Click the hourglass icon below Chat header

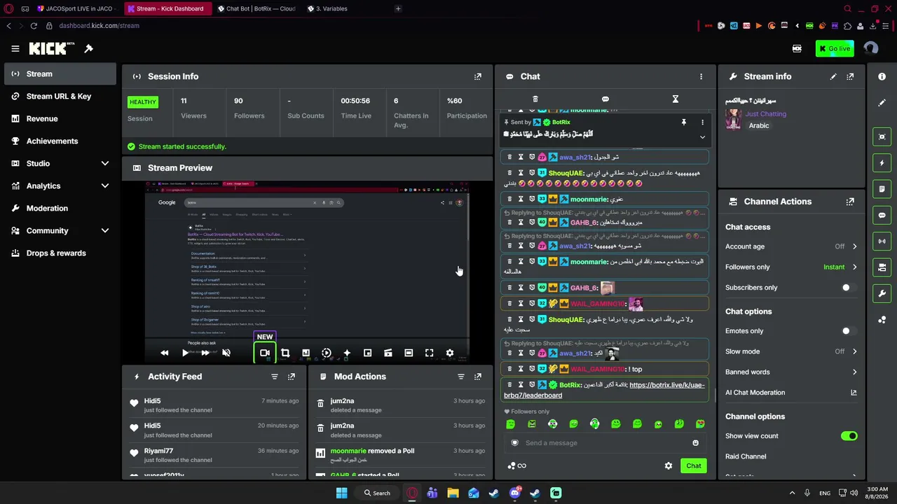coord(676,99)
